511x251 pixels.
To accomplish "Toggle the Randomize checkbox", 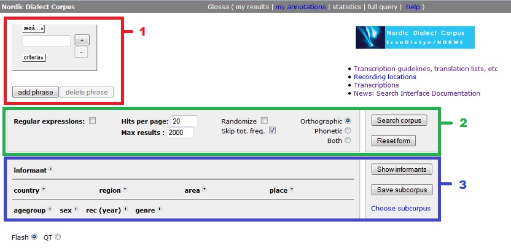I will tap(263, 121).
